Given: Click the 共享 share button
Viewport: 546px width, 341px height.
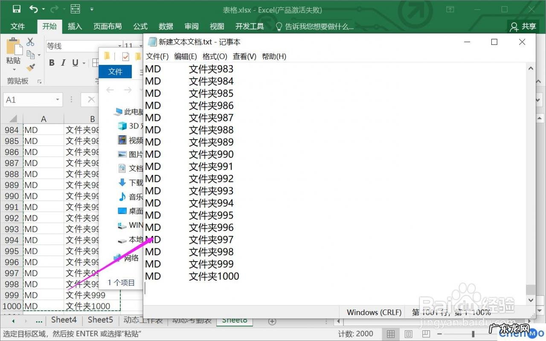Looking at the screenshot, I should click(x=523, y=26).
